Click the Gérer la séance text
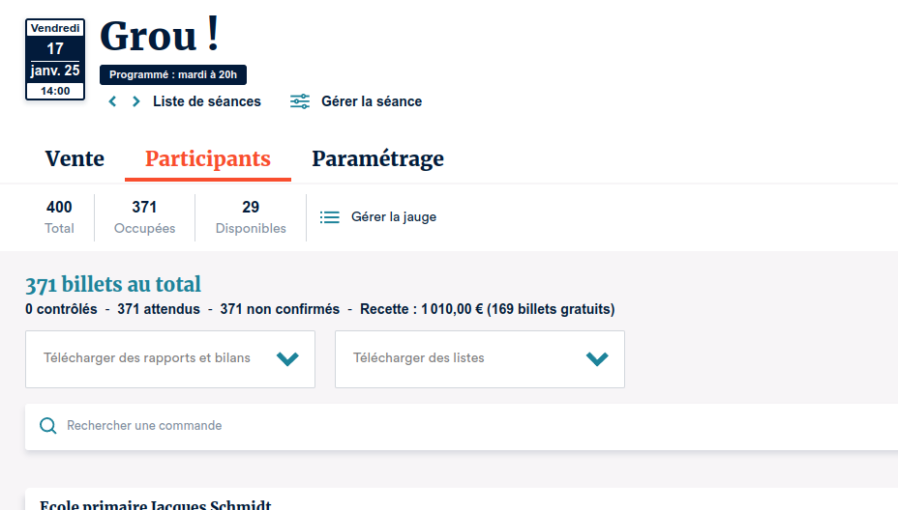Image resolution: width=898 pixels, height=510 pixels. pos(372,101)
